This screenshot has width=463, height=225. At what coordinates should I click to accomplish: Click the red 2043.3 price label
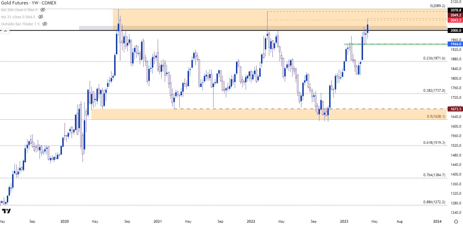456,20
